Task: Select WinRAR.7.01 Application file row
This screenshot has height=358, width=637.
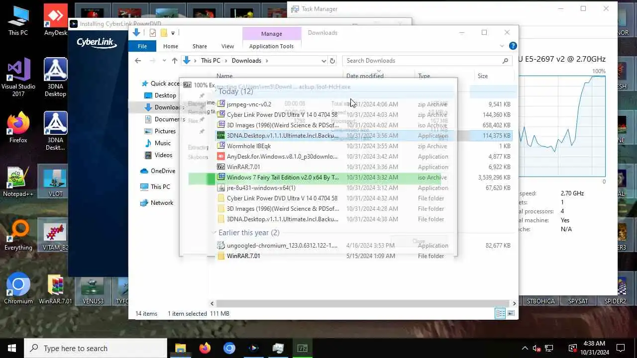Action: pos(364,167)
